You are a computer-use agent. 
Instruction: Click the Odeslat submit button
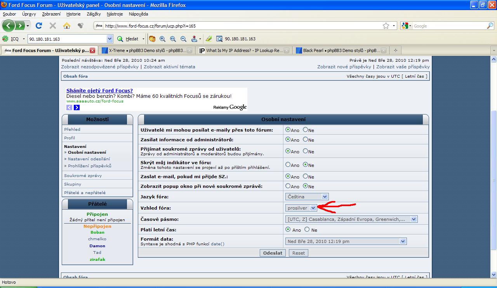tap(273, 253)
